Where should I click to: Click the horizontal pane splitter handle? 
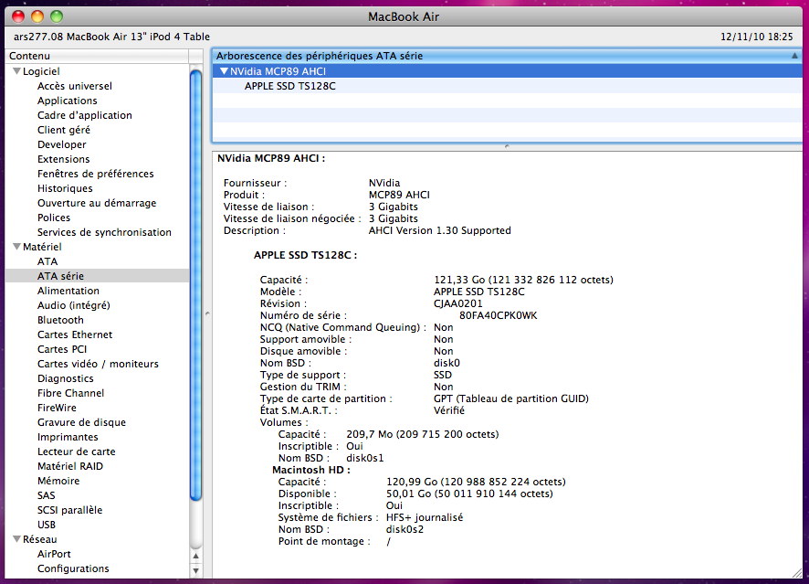click(x=507, y=146)
